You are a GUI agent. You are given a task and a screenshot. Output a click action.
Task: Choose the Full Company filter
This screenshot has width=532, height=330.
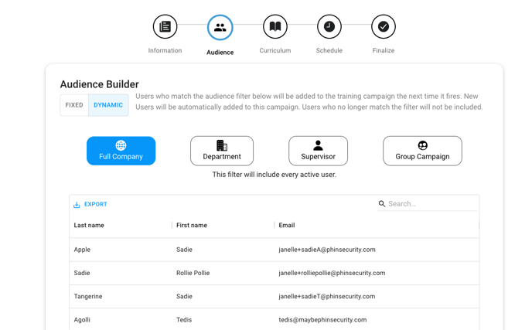click(x=121, y=151)
